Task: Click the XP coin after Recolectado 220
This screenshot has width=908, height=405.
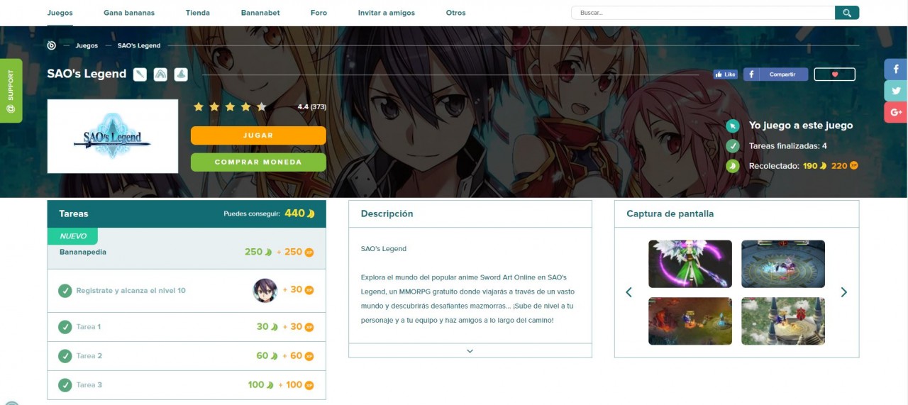Action: click(x=854, y=165)
